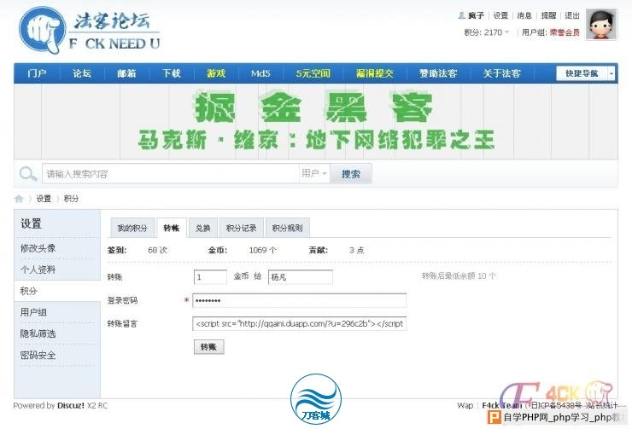Viewport: 632px width, 429px height.
Task: Focus the search content input box
Action: click(x=171, y=174)
